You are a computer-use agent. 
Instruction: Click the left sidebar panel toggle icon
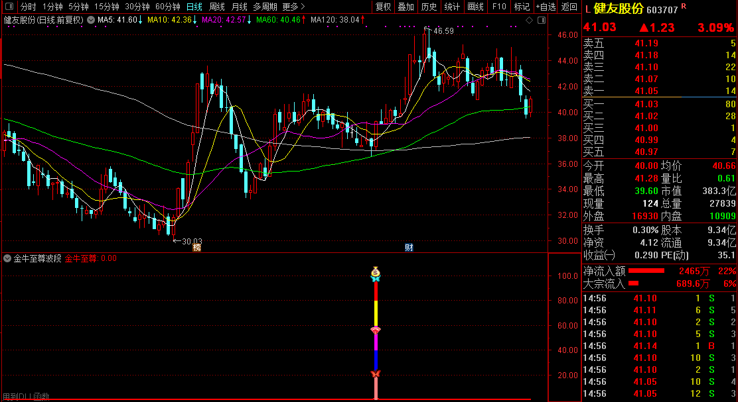(x=10, y=7)
